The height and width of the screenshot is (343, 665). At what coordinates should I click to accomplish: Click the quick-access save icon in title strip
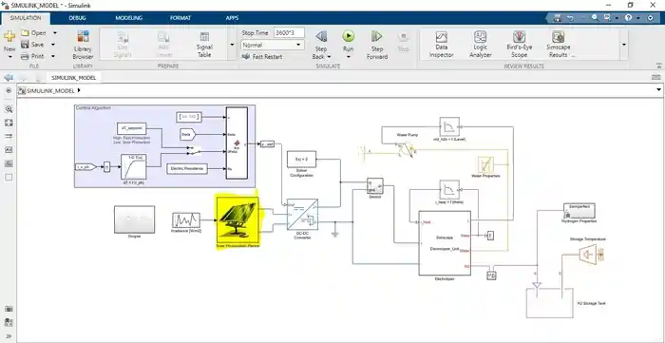pos(558,18)
